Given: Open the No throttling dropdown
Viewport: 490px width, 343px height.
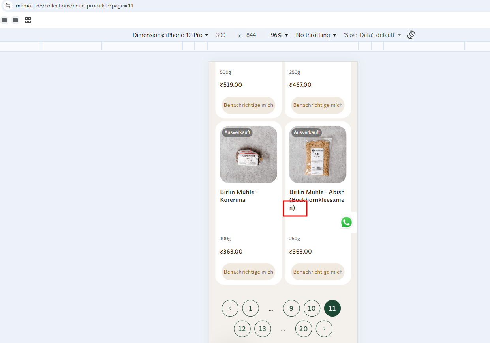Looking at the screenshot, I should 316,35.
